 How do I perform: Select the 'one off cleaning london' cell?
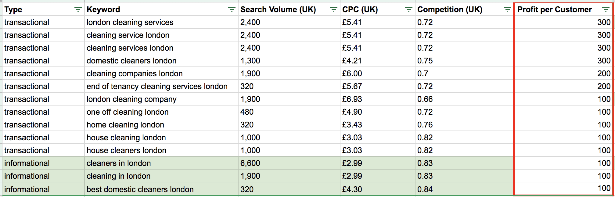(128, 112)
